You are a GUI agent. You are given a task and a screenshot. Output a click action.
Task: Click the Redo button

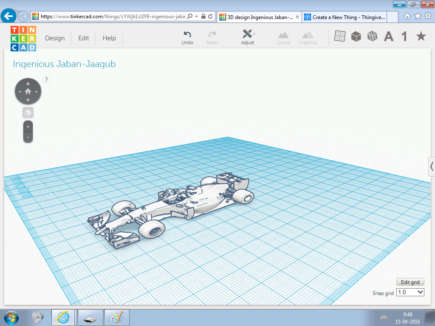coord(212,37)
